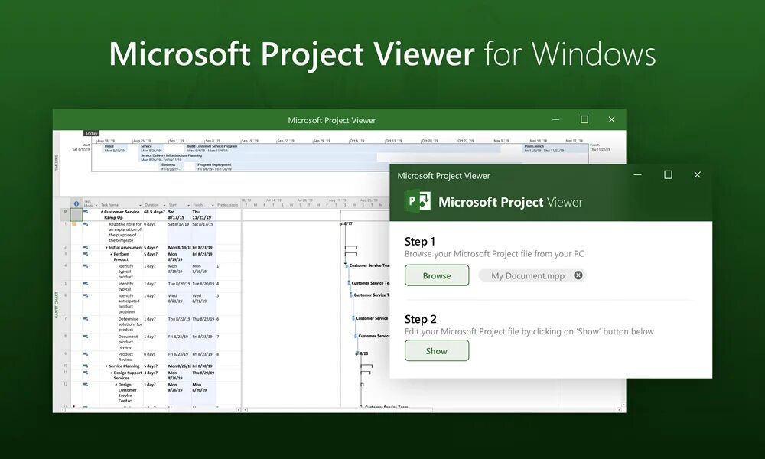Click the indicators info column icon
This screenshot has height=459, width=765.
[x=76, y=204]
